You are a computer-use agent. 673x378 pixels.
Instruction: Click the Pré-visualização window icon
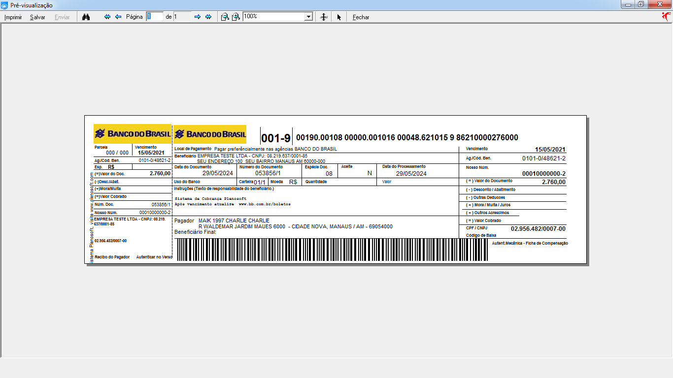[4, 5]
